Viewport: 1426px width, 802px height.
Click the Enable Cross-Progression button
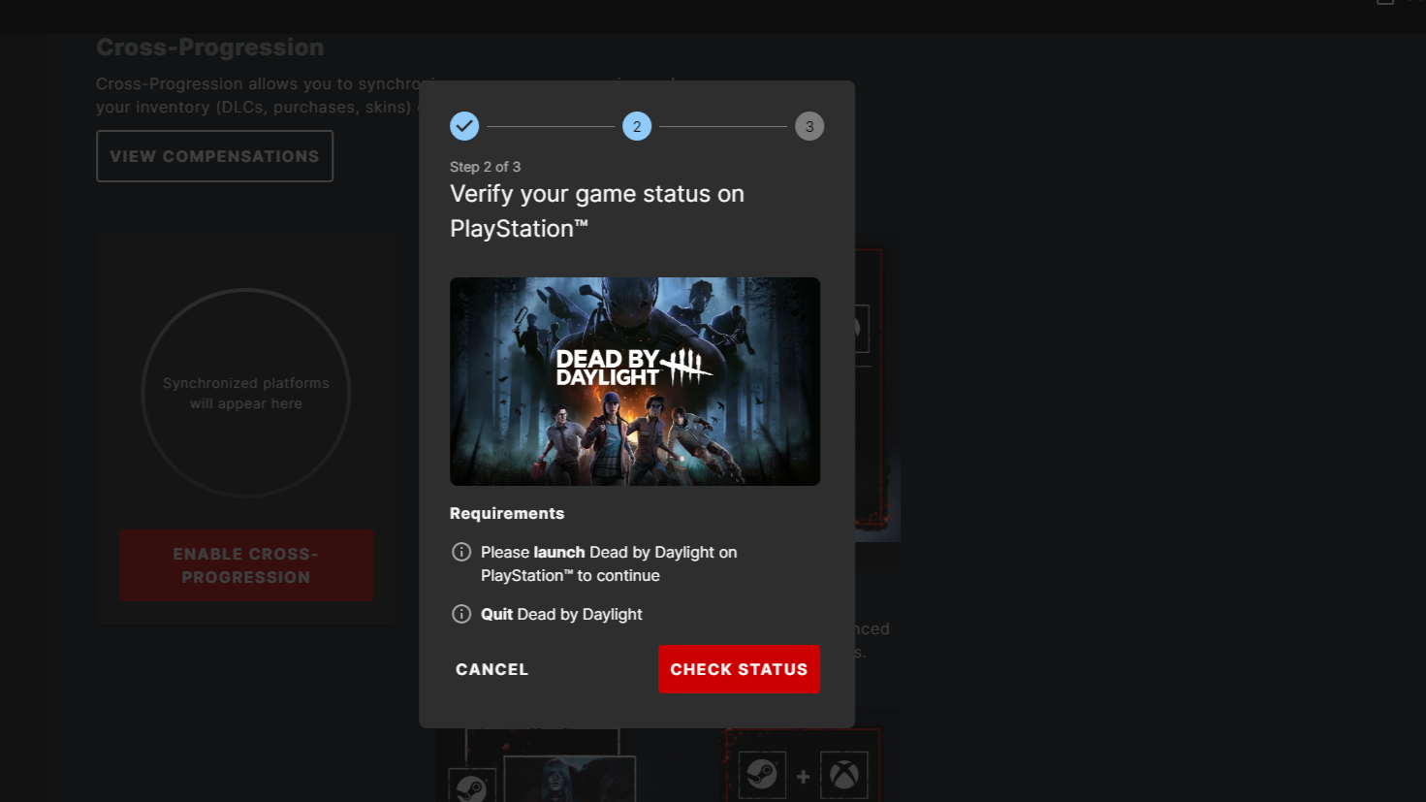click(246, 565)
